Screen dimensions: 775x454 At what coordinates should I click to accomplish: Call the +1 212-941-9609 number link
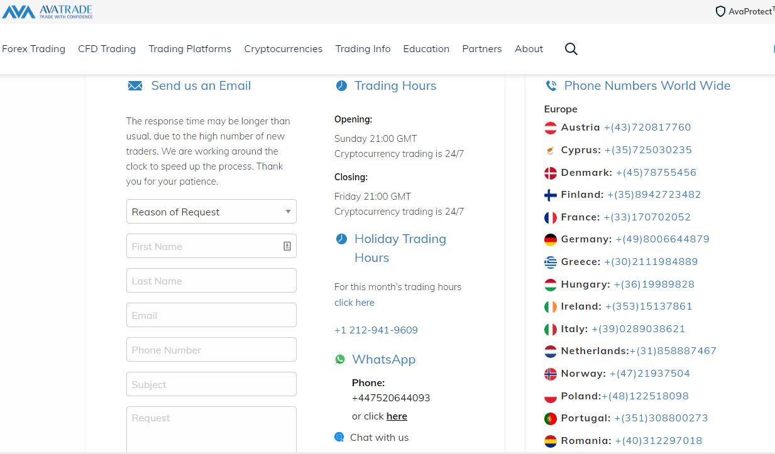(376, 330)
